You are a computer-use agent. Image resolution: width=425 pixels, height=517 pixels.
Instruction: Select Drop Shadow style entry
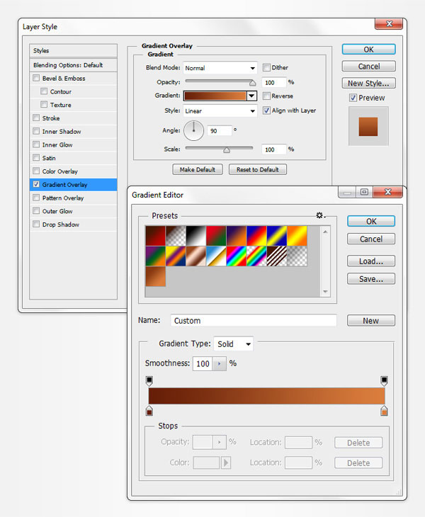[73, 225]
